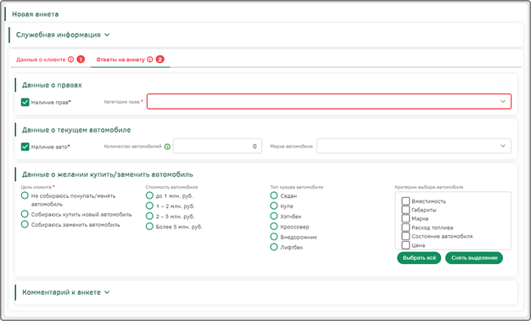Check the Марка criterion
Image resolution: width=531 pixels, height=321 pixels.
405,218
